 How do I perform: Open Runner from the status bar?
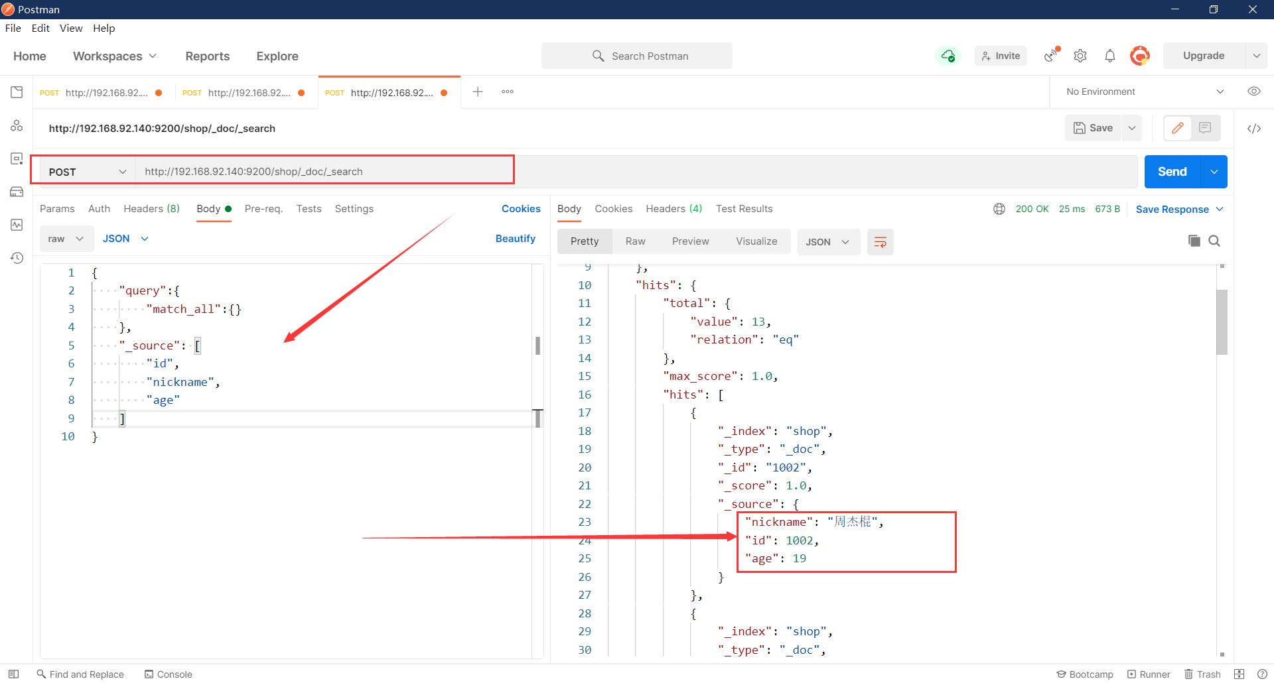click(1149, 674)
